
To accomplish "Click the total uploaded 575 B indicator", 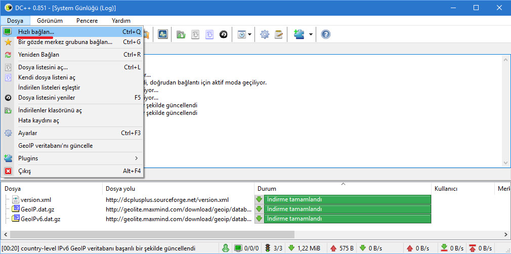I will pos(342,248).
